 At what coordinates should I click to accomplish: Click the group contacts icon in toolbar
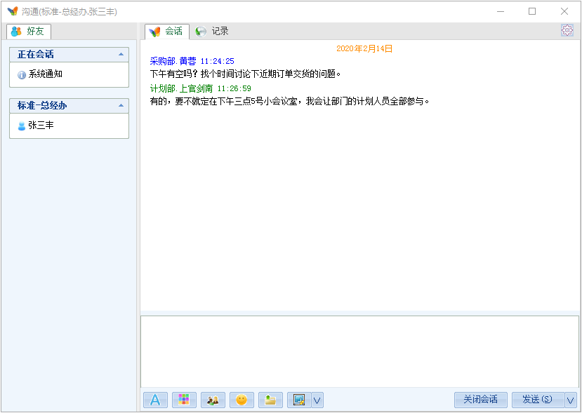(x=213, y=400)
